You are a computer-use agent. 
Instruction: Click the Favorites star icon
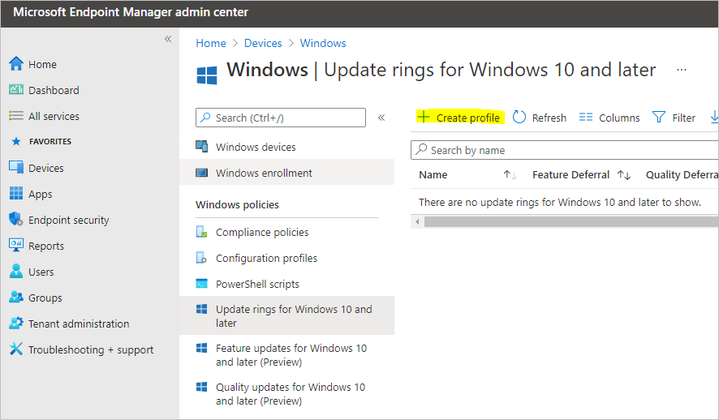[x=16, y=142]
